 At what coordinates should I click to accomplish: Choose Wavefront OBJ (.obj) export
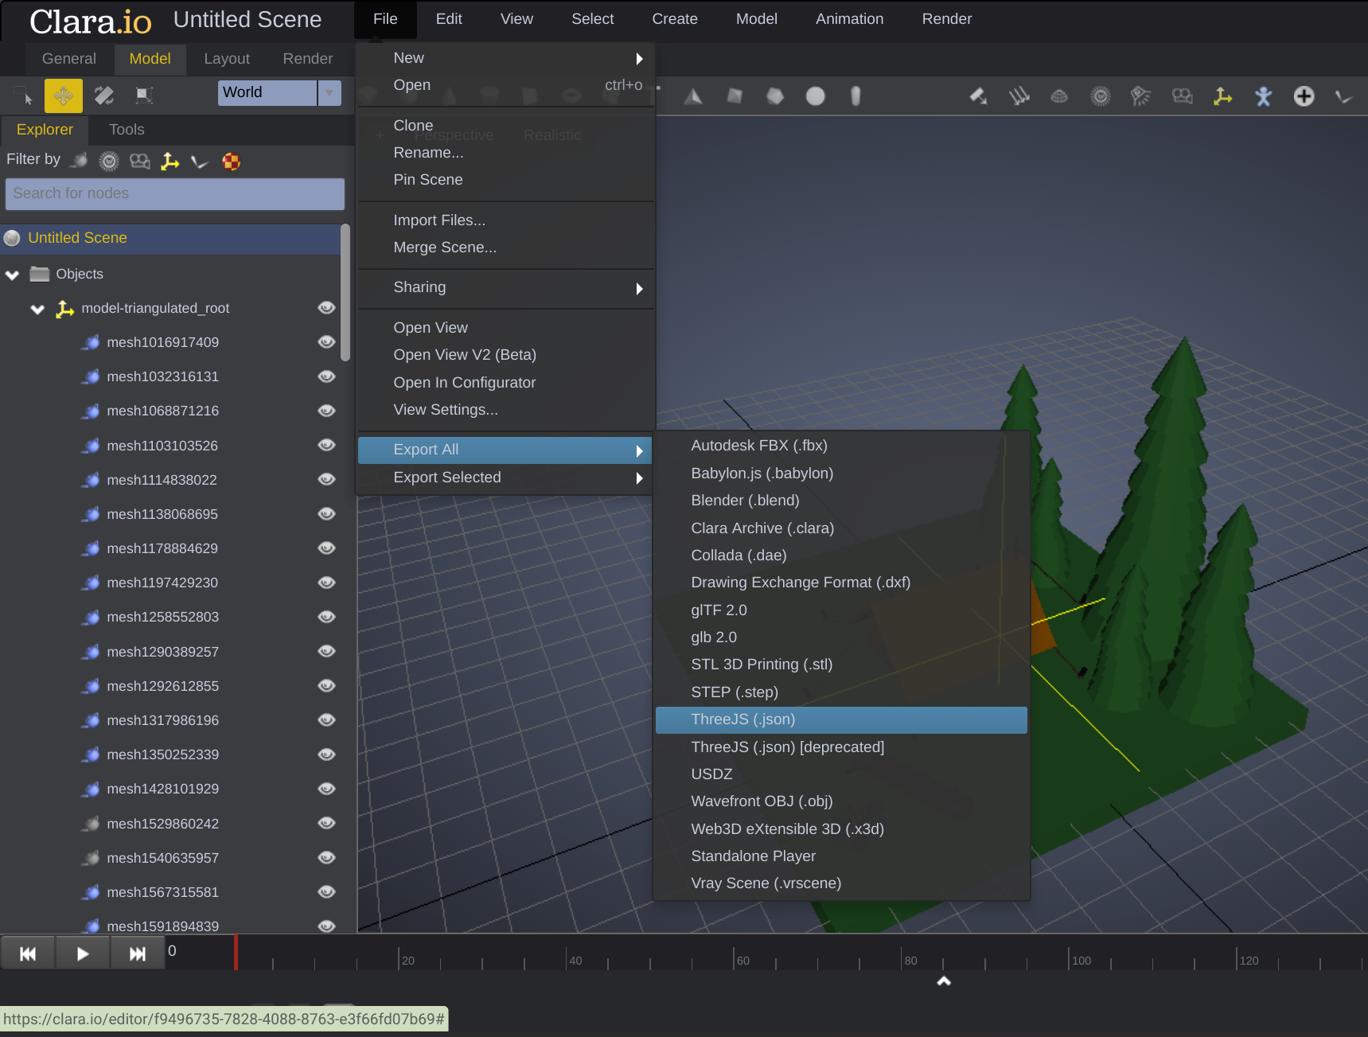click(x=761, y=801)
